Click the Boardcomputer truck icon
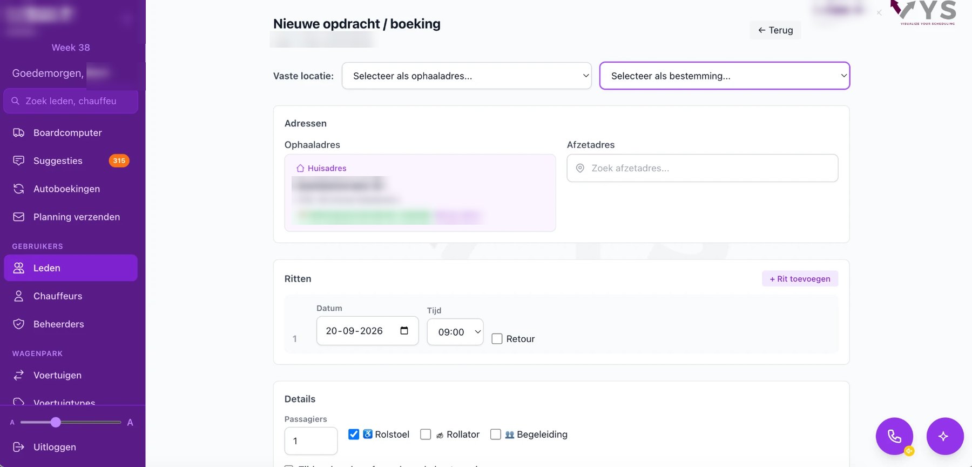This screenshot has width=972, height=467. (x=19, y=133)
